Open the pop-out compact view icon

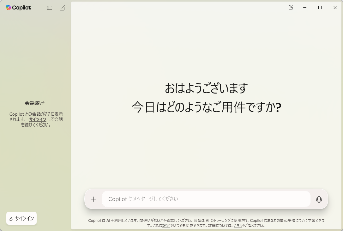291,8
